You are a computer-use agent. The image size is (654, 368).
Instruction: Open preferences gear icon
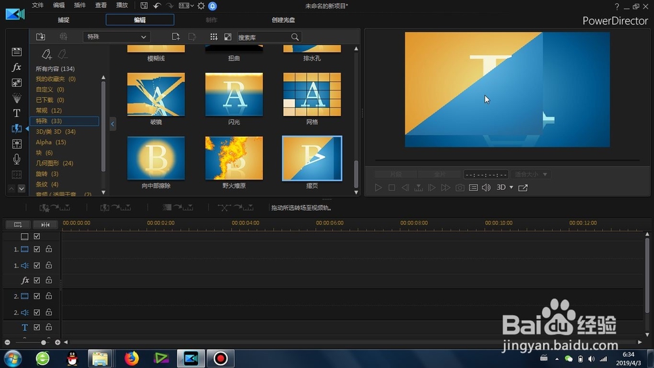(201, 6)
